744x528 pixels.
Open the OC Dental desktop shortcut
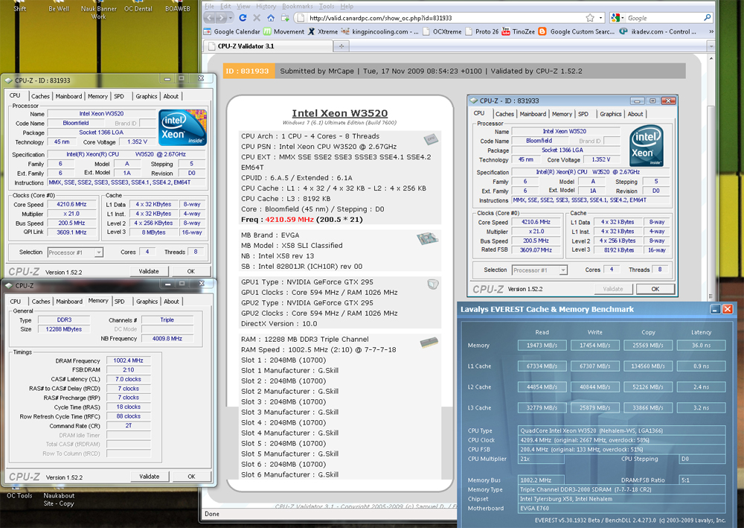[138, 7]
